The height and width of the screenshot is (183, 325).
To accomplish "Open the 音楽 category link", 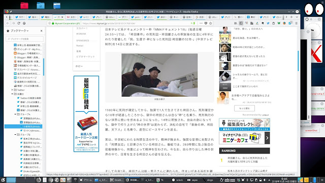I will 79,51.
